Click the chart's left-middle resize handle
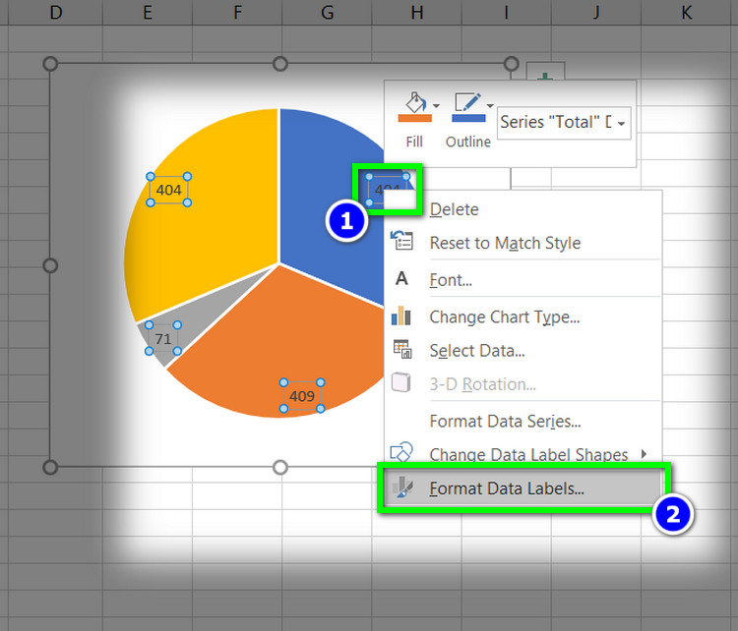738x631 pixels. coord(50,265)
